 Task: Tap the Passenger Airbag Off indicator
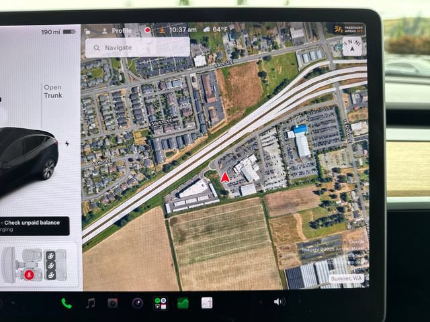[x=349, y=30]
